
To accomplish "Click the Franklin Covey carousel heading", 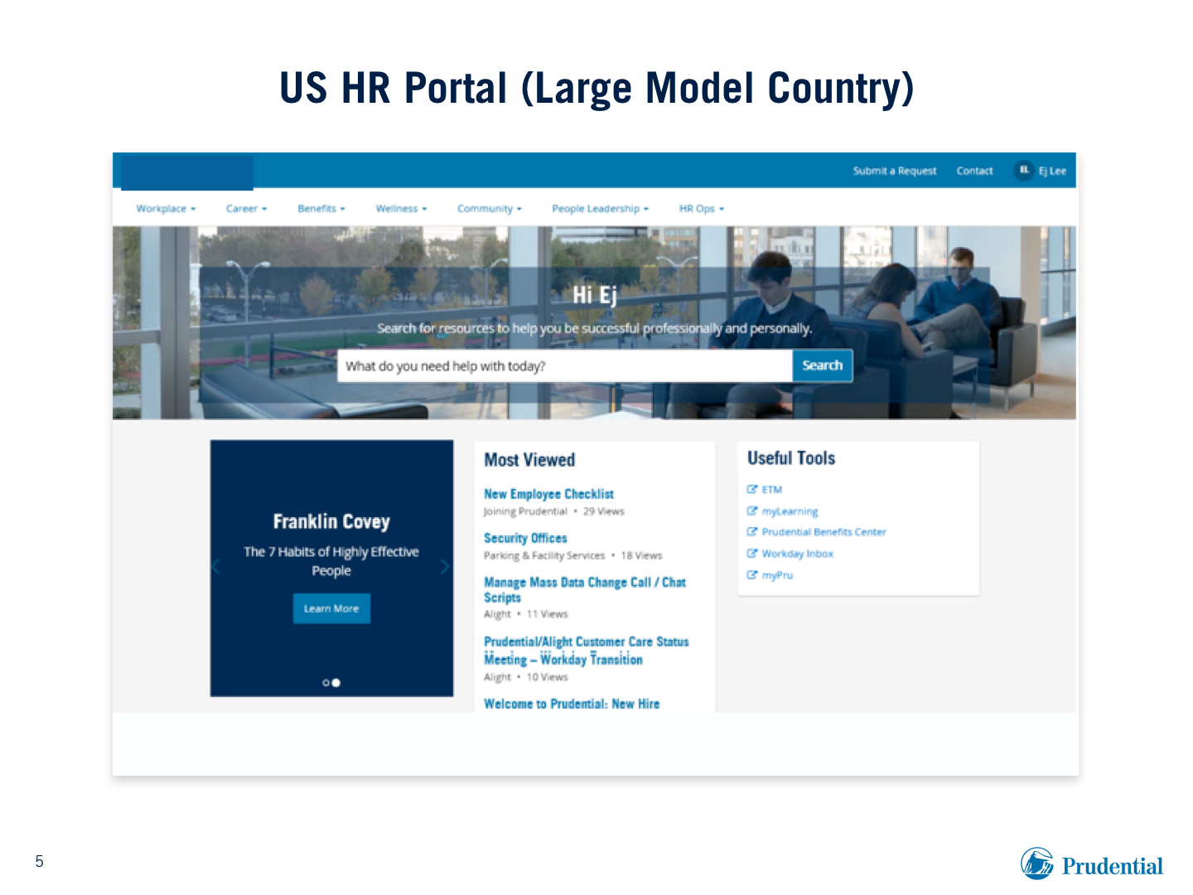I will pyautogui.click(x=331, y=521).
